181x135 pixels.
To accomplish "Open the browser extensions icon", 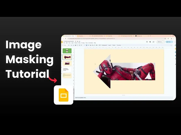I will pos(168,39).
